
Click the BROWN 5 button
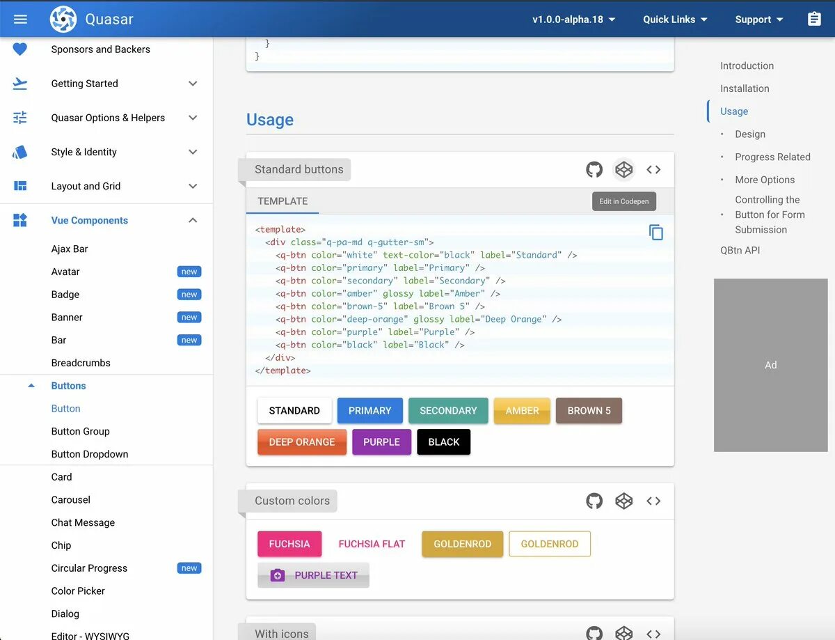(x=589, y=411)
